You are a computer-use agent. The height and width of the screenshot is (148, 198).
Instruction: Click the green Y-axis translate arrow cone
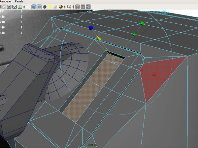134,34
